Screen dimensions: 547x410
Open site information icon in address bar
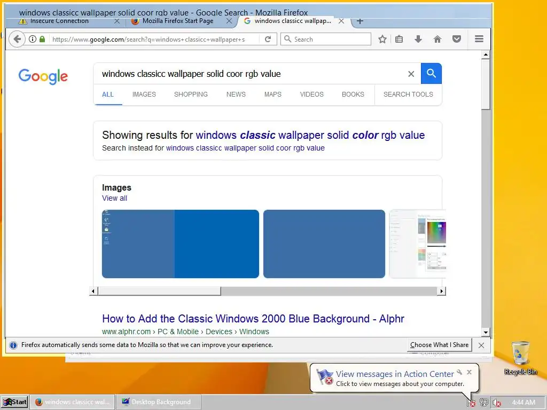tap(33, 39)
